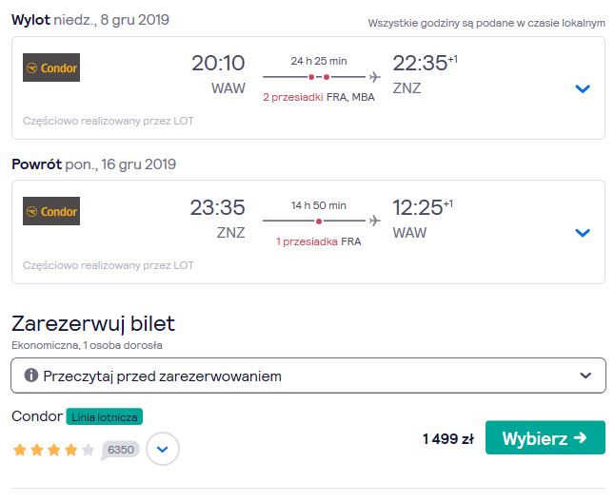Select the outbound flight card WAW to ZNZ
The width and height of the screenshot is (615, 501).
point(308,88)
